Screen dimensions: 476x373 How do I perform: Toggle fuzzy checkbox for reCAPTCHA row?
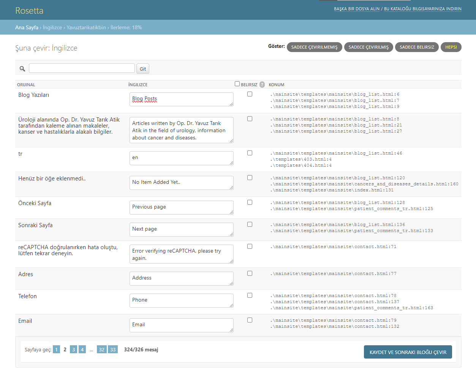click(250, 246)
